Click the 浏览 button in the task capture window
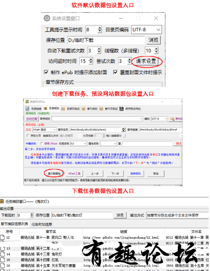 (120, 215)
